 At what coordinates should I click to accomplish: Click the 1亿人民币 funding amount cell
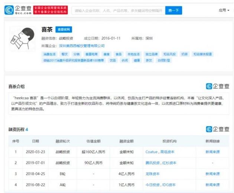(x=126, y=185)
